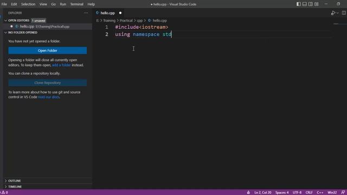Image resolution: width=347 pixels, height=195 pixels.
Task: Click the Open Folder button
Action: tap(48, 50)
